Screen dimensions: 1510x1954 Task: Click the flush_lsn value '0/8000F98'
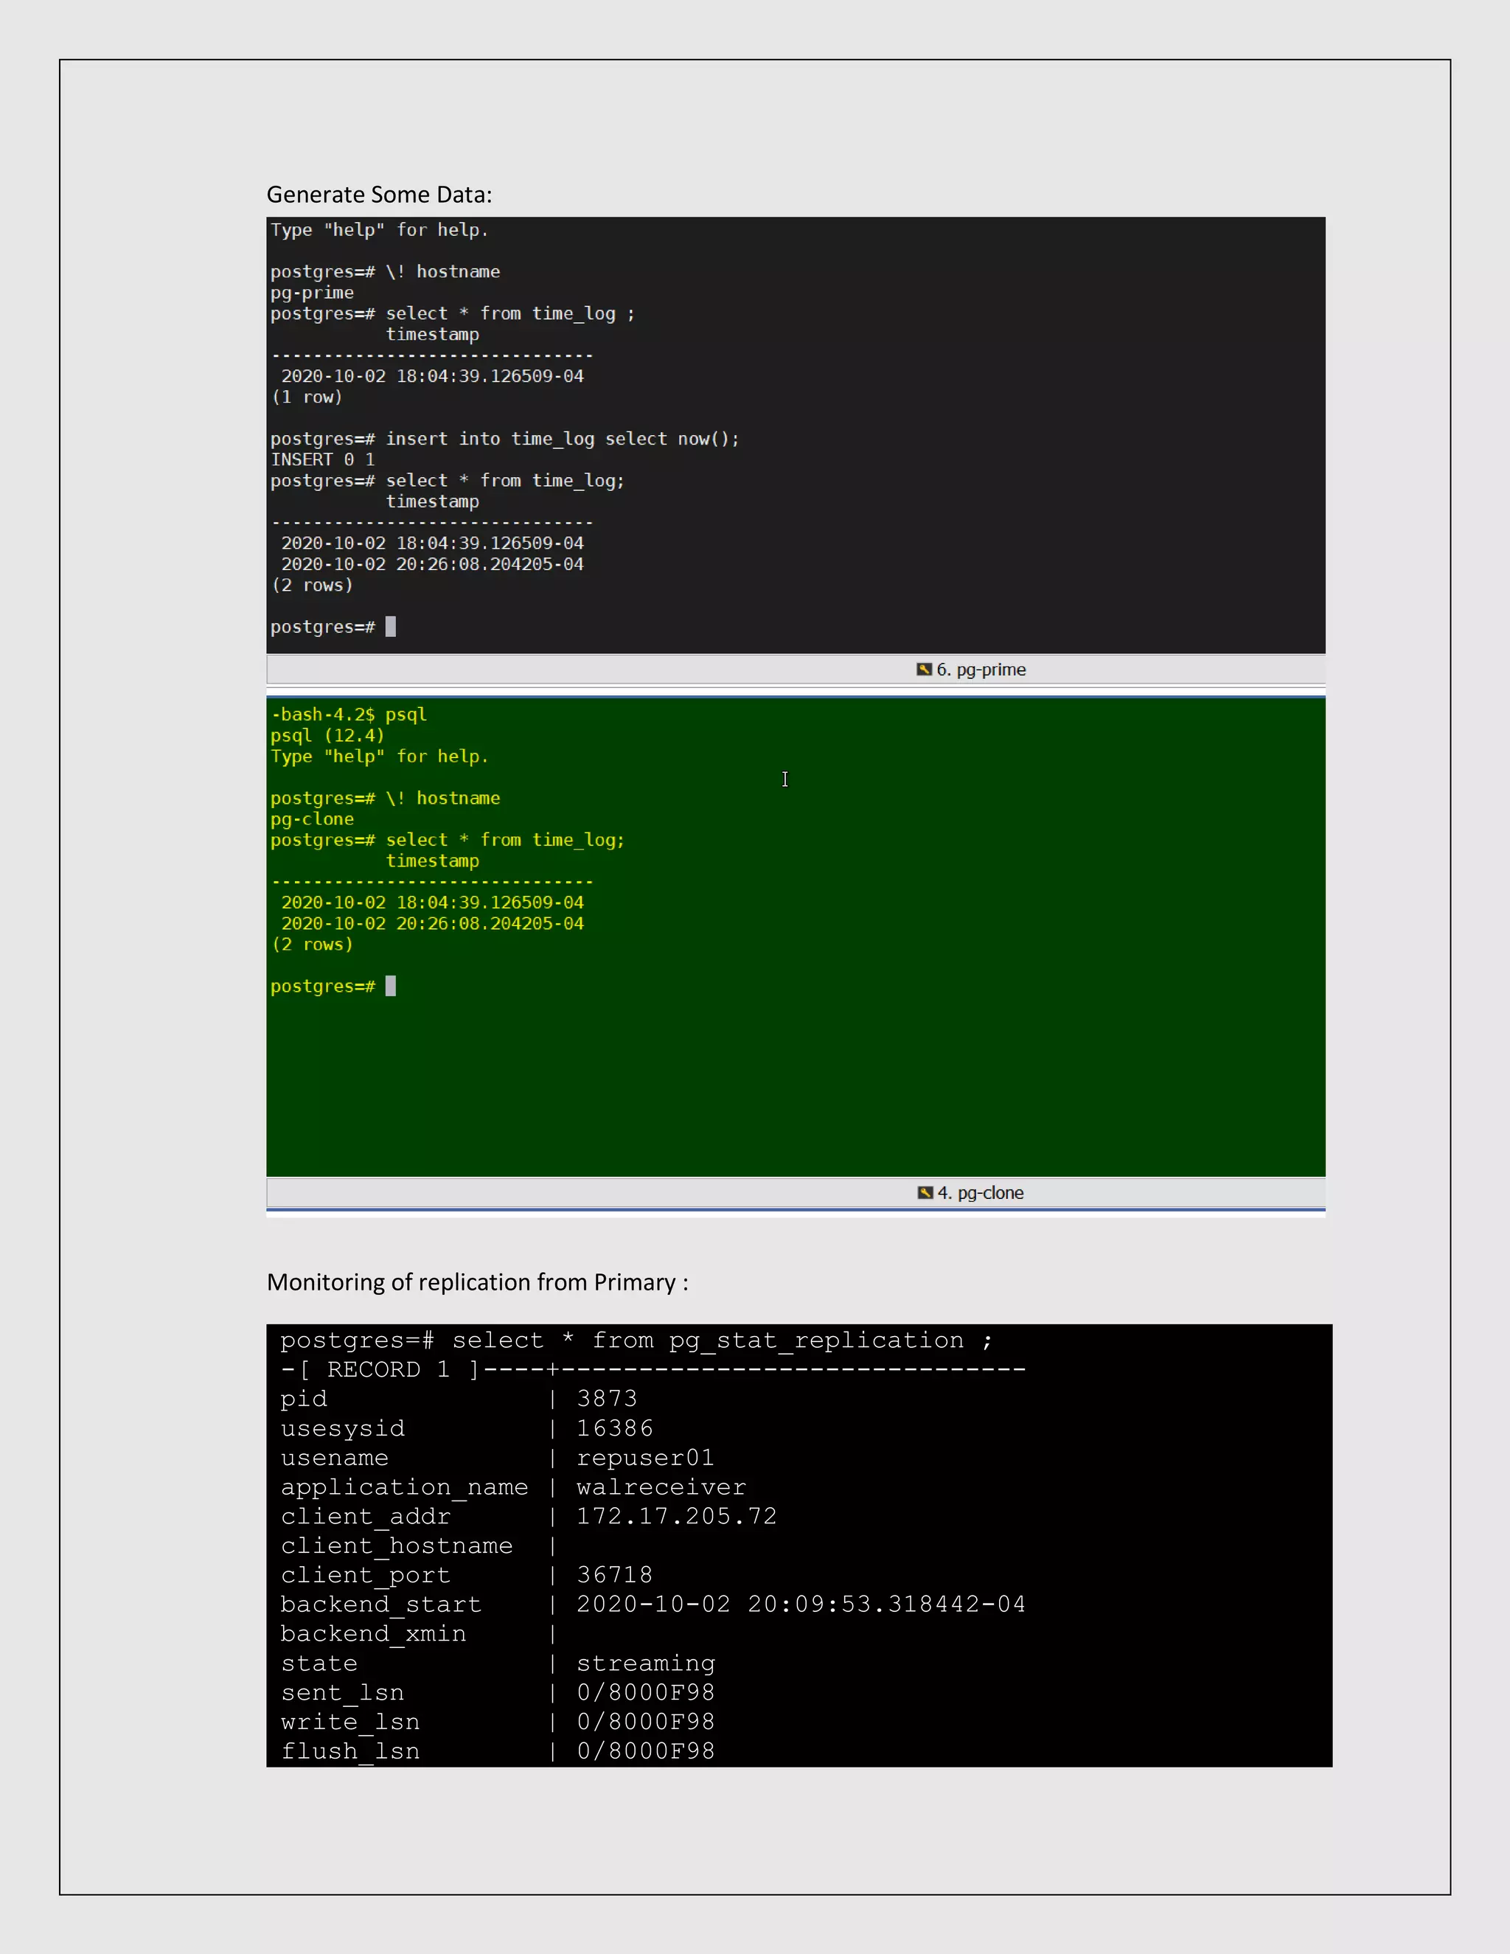(646, 1752)
